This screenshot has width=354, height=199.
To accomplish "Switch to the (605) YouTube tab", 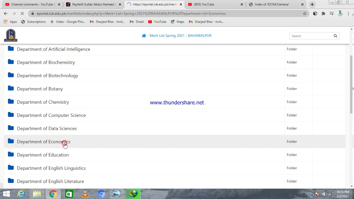I will point(216,4).
